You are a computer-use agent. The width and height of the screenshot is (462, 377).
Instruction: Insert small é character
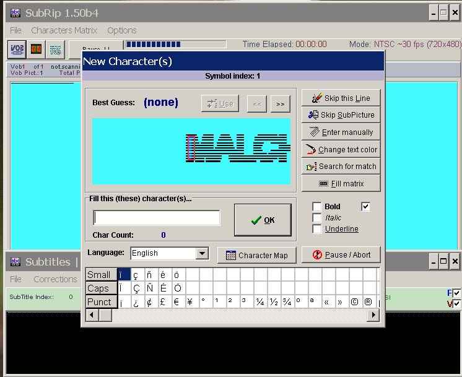pyautogui.click(x=165, y=274)
